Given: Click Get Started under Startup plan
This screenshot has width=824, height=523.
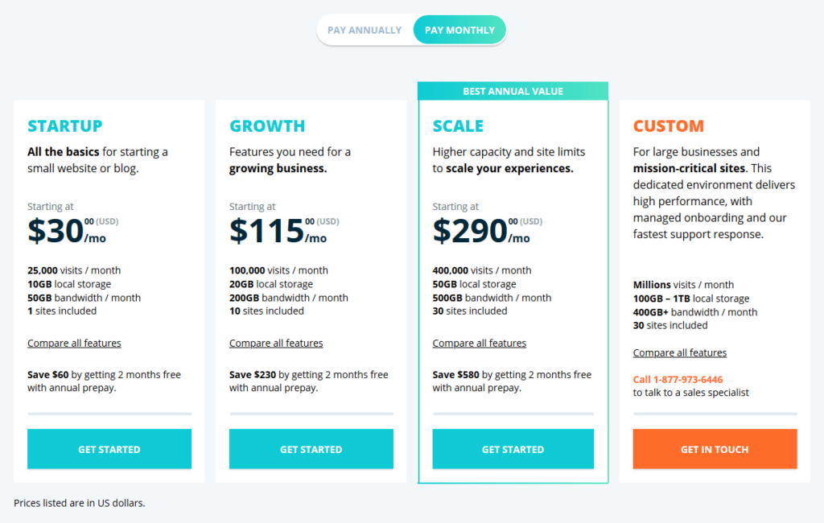Looking at the screenshot, I should tap(109, 449).
